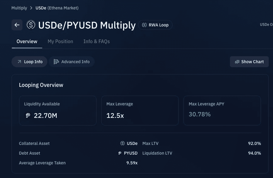
Task: Click the USDe collateral asset label
Action: (132, 143)
